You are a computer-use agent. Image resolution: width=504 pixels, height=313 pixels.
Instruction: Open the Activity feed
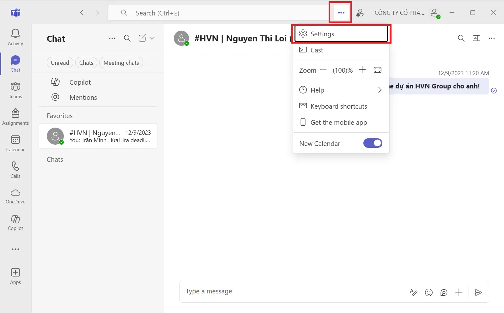click(x=15, y=37)
